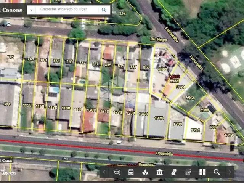
Task: Show previous toolbar widgets with left arrow
Action: (x=104, y=172)
